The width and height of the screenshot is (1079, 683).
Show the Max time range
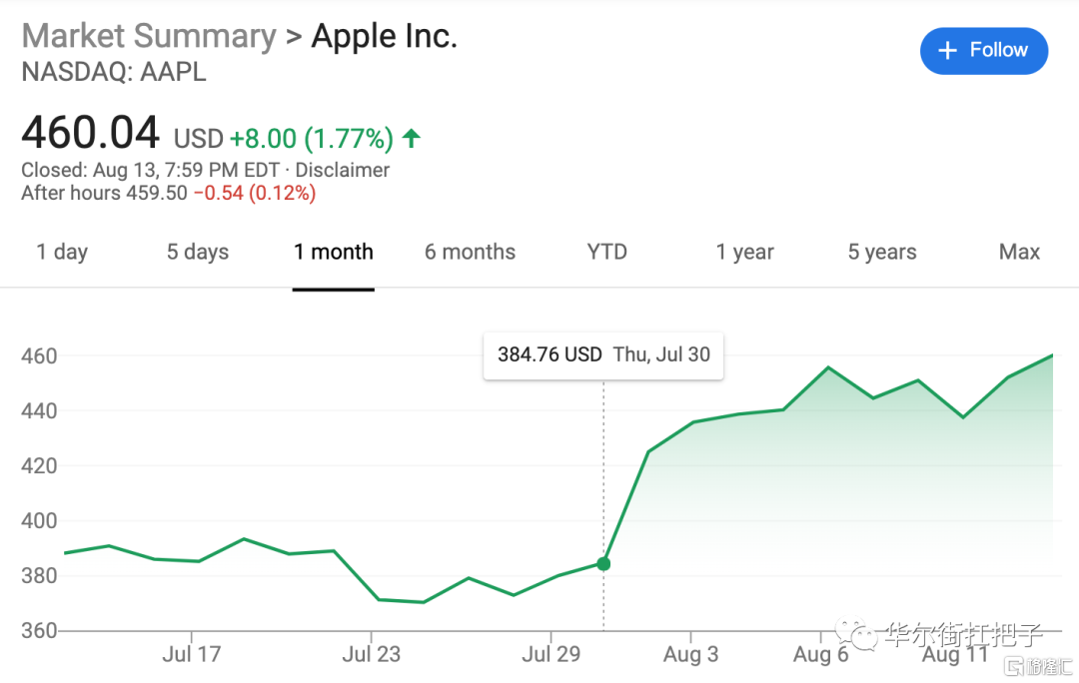[x=1019, y=253]
